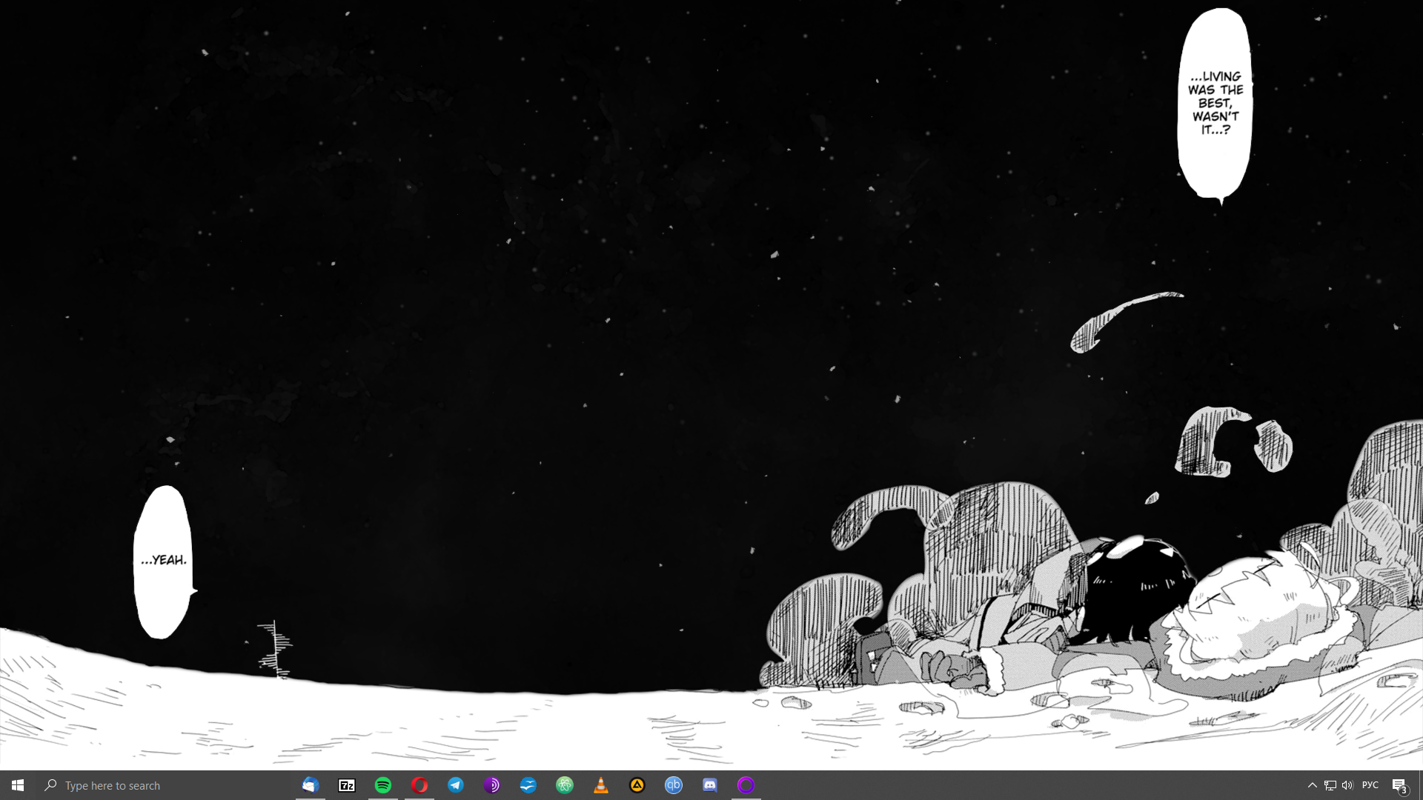Open Spotify from the taskbar
The image size is (1423, 800).
383,785
